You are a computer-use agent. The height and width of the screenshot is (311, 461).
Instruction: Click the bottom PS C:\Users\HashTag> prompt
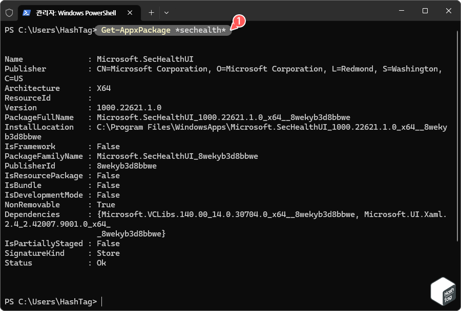[x=51, y=301]
